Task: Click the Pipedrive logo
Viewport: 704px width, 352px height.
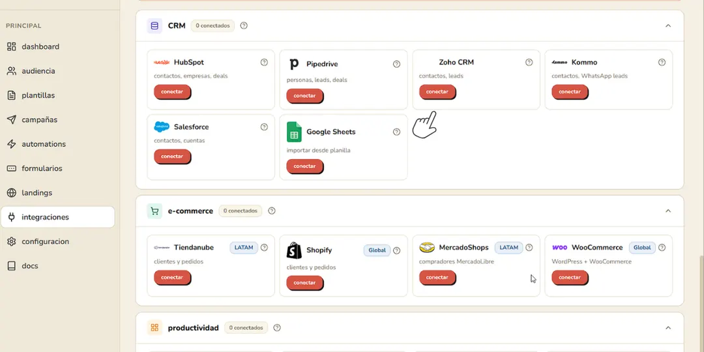Action: tap(294, 64)
